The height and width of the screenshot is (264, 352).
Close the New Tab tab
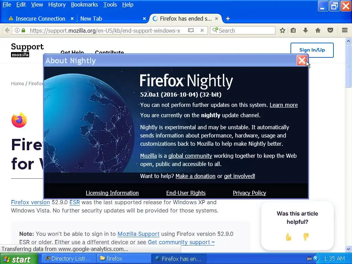coord(144,19)
